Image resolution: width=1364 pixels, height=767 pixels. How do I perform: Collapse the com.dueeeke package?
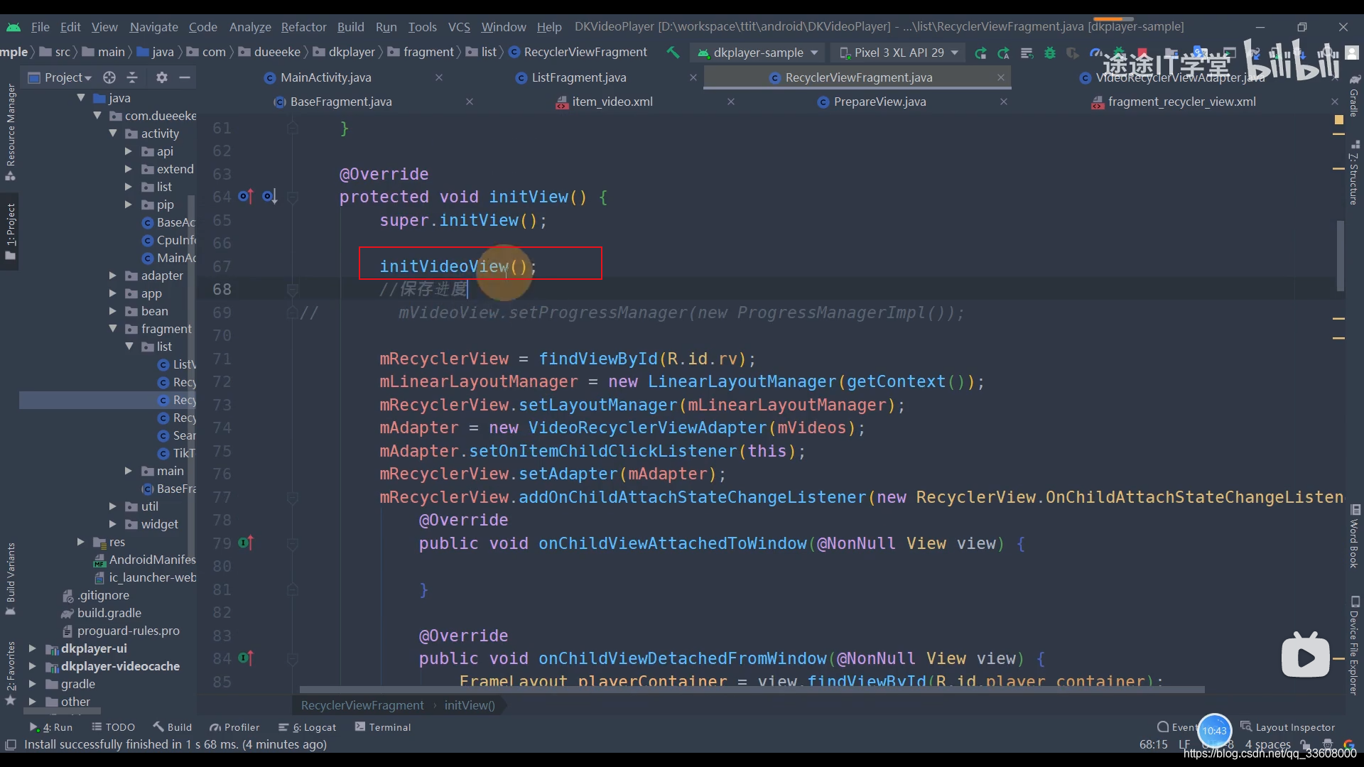point(97,116)
